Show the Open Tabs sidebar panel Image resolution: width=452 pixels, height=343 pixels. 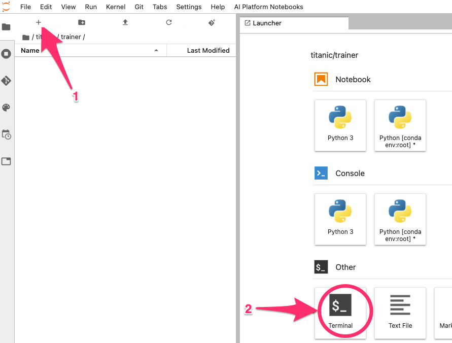click(6, 161)
